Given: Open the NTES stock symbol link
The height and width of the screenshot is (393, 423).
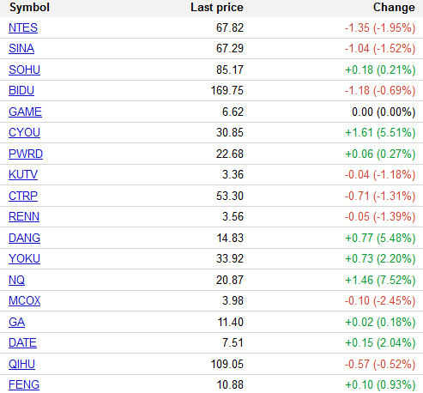Looking at the screenshot, I should pos(23,27).
